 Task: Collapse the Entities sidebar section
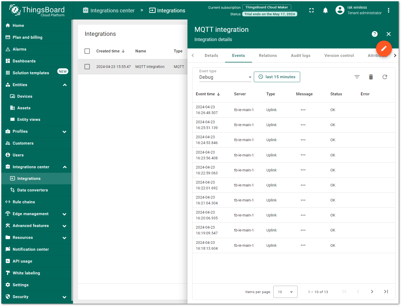[x=65, y=85]
